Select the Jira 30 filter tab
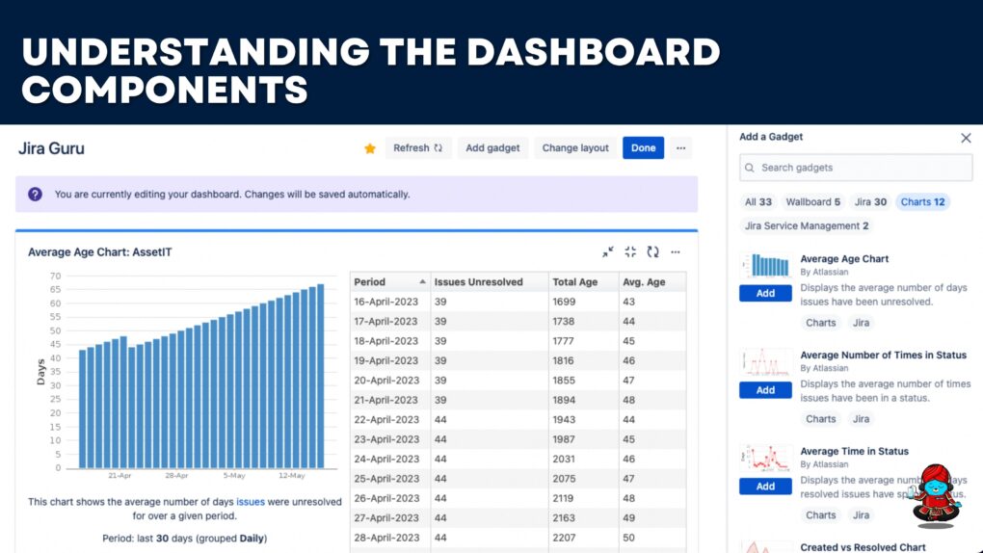 click(870, 202)
